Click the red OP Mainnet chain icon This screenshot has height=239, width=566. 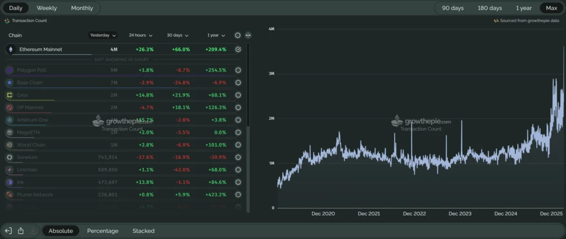10,107
